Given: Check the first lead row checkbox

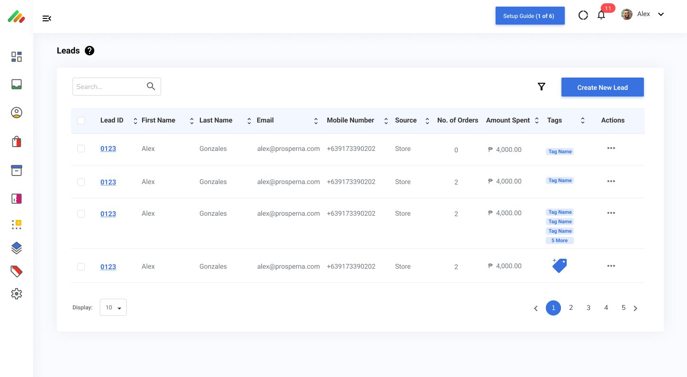Looking at the screenshot, I should point(81,149).
